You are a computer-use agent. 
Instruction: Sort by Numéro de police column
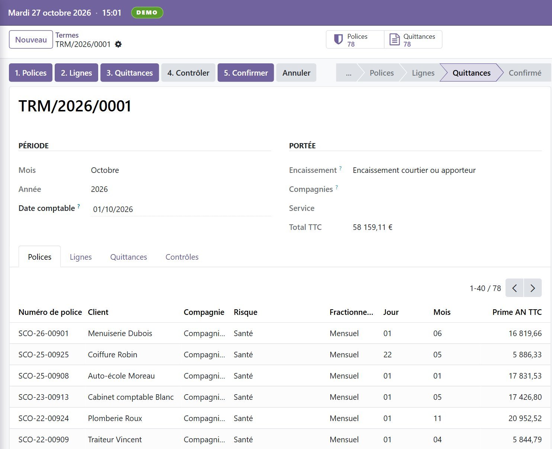pyautogui.click(x=50, y=312)
